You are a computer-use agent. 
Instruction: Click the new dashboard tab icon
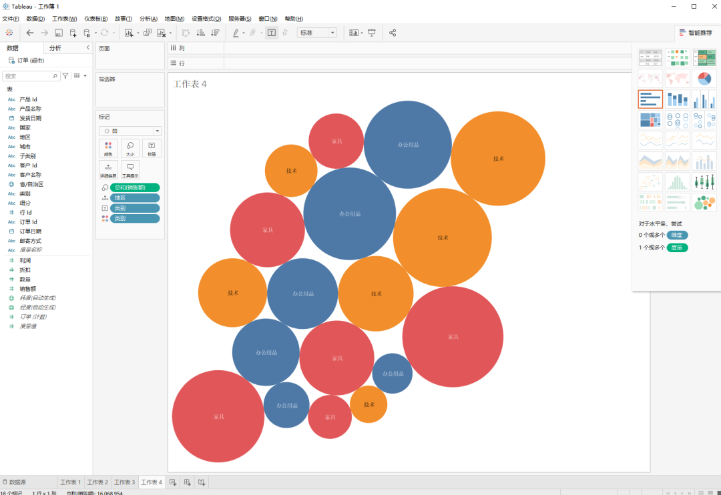pos(187,482)
